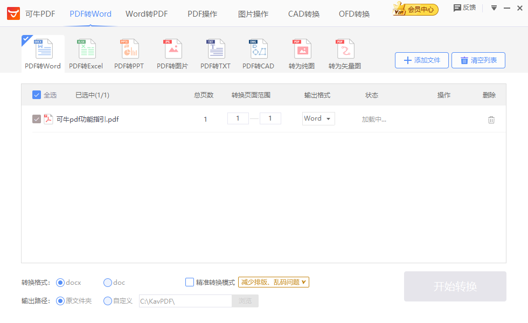This screenshot has width=528, height=323.
Task: Select 自定义 output path radio button
Action: click(x=108, y=301)
